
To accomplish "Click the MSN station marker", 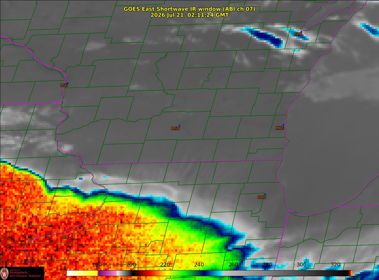I will (179, 126).
